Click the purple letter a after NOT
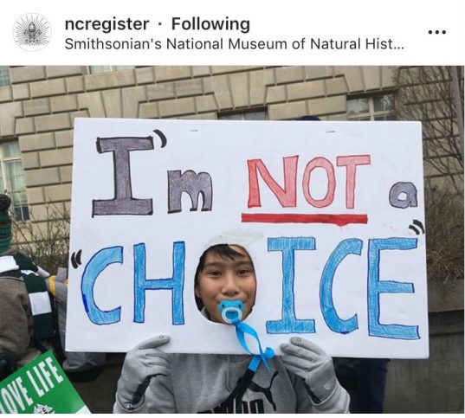Image resolution: width=465 pixels, height=418 pixels. pyautogui.click(x=404, y=195)
